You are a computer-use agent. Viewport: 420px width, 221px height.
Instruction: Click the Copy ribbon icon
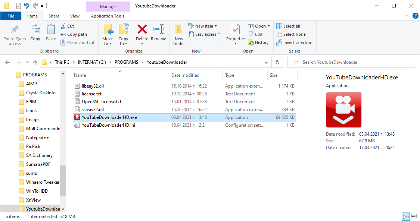click(x=35, y=29)
